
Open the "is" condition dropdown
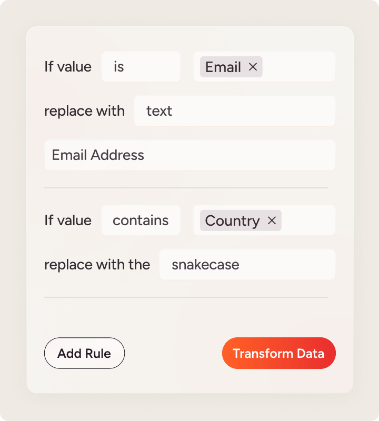(141, 67)
